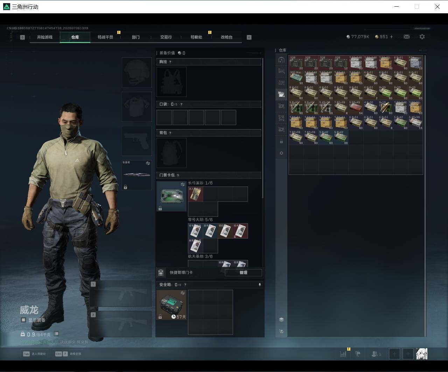The image size is (448, 372).
Task: Click the first add-teammate plus slot
Action: [394, 354]
